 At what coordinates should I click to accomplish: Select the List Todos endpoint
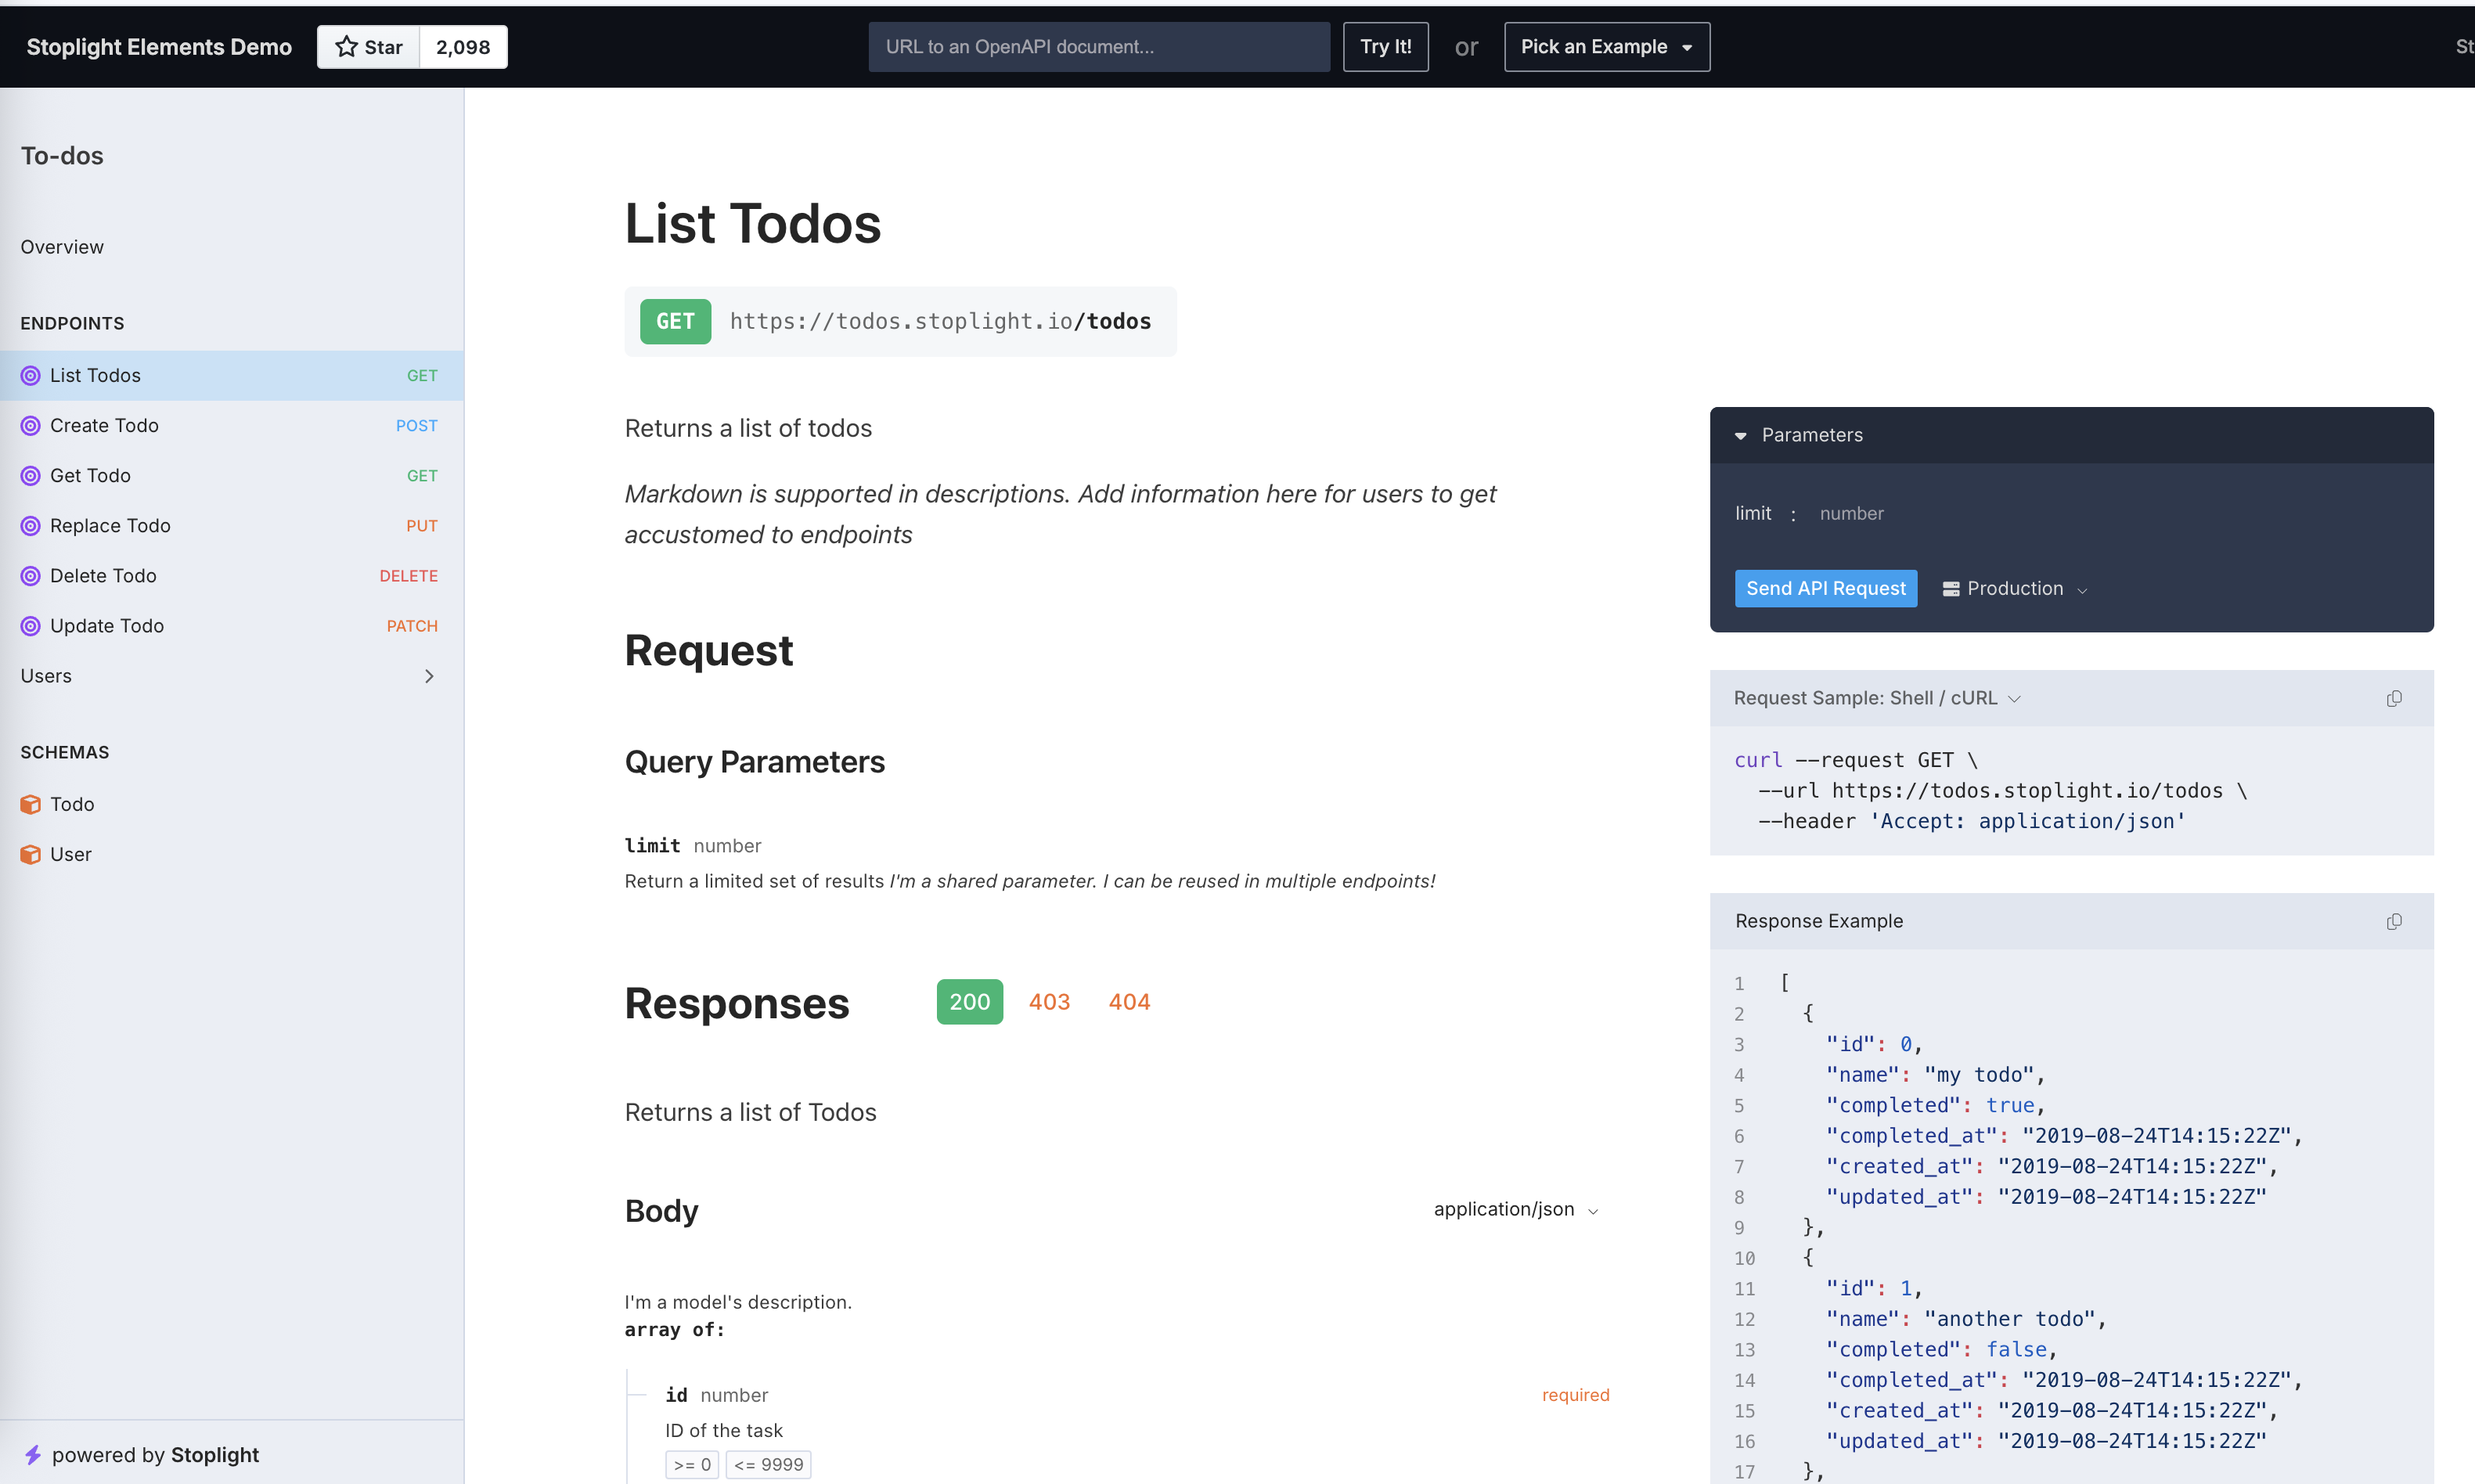[x=232, y=376]
